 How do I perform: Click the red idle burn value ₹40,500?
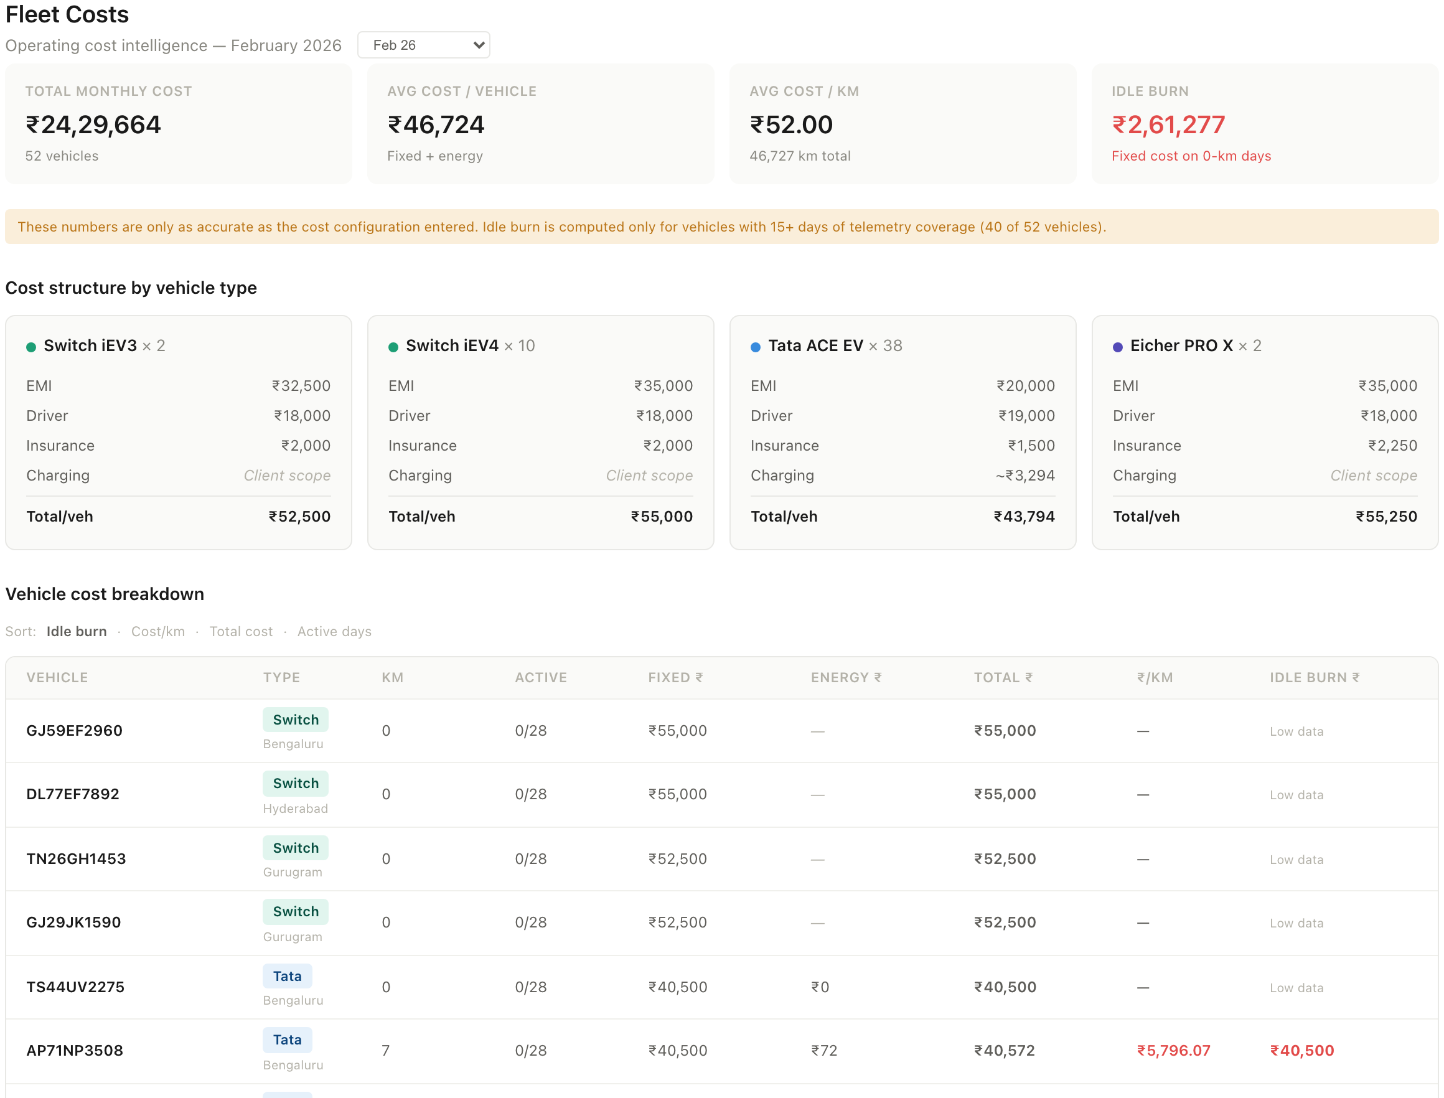pos(1301,1050)
